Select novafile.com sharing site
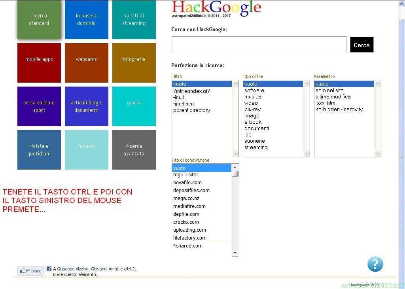405x289 pixels. click(x=202, y=182)
